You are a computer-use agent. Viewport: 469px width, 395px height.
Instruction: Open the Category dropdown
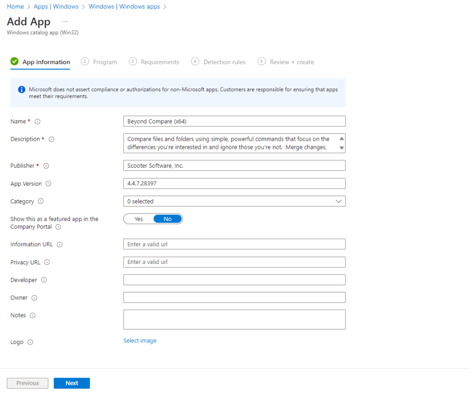(234, 201)
